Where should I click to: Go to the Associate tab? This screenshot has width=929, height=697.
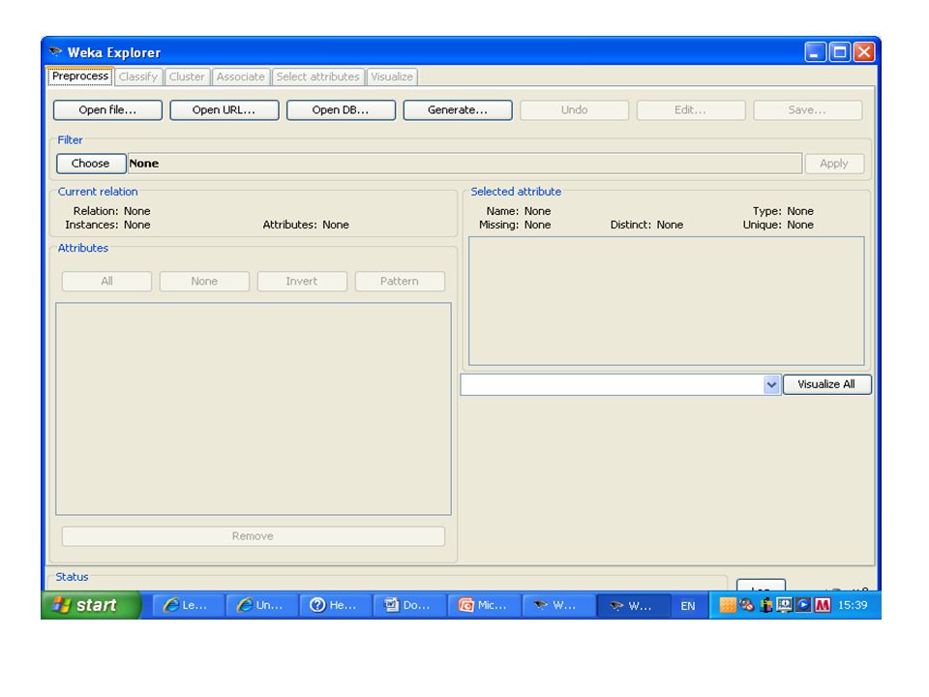click(241, 76)
